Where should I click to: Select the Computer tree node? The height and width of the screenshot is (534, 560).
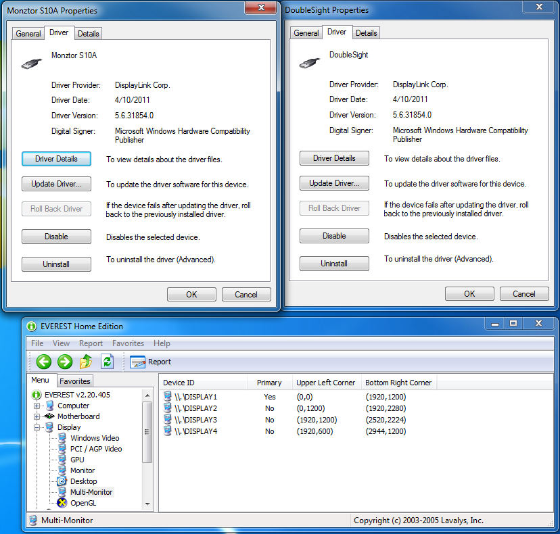coord(73,406)
